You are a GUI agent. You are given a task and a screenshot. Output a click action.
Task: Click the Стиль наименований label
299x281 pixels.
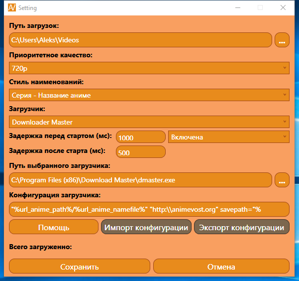[46, 82]
